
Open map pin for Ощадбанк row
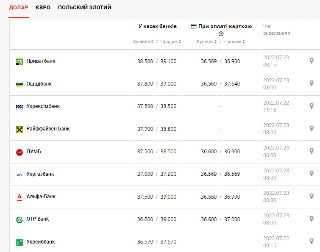click(312, 83)
